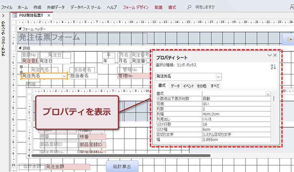294x172 pixels.
Task: Collapse the property sheet chevron
Action: (x=270, y=55)
